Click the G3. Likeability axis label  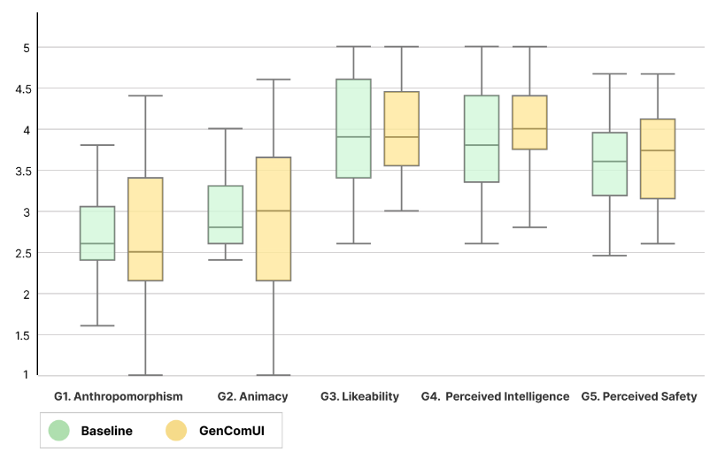click(x=359, y=396)
